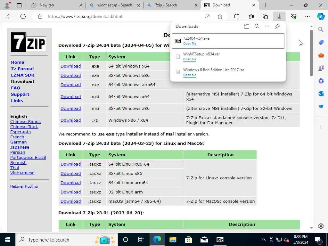
Task: Launch Copilot from the sidebar
Action: (321, 16)
